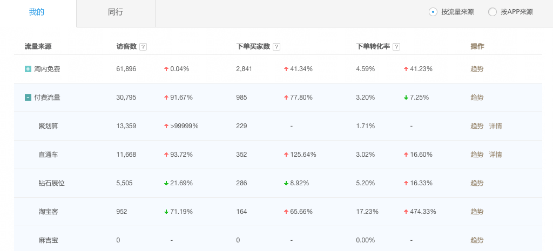Open 详情 for 聚划算

[496, 126]
